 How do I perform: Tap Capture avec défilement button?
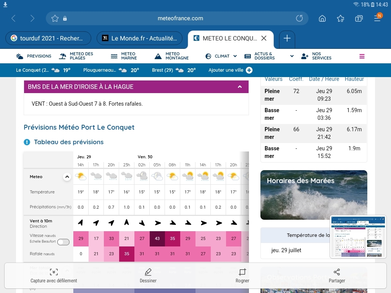click(x=53, y=276)
